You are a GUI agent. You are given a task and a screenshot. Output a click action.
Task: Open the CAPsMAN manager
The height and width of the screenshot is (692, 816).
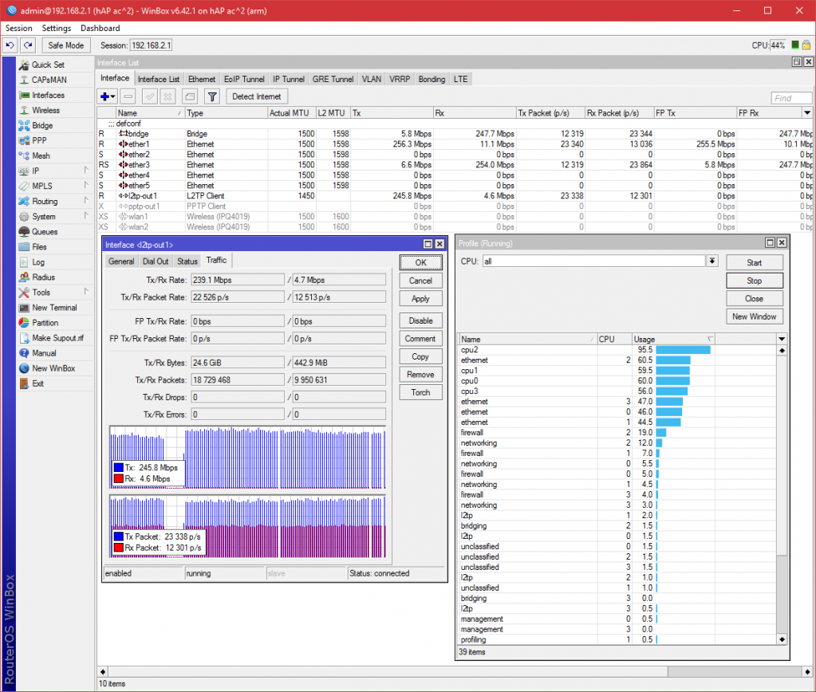(48, 80)
